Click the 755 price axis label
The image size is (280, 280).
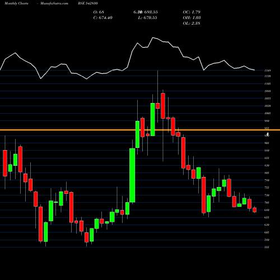pyautogui.click(x=267, y=188)
